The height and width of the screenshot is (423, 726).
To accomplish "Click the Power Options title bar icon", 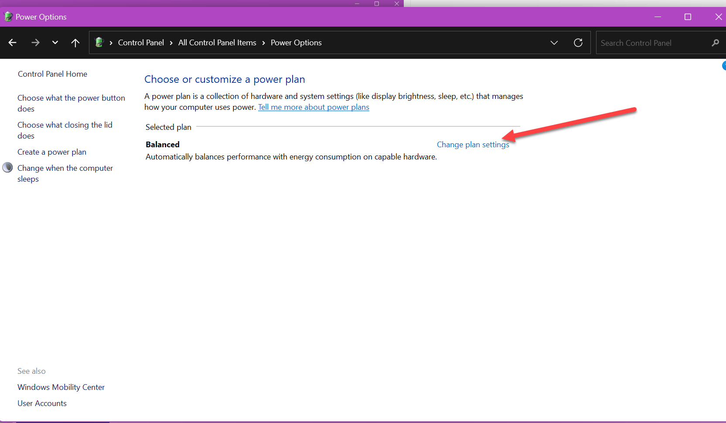I will coord(8,17).
